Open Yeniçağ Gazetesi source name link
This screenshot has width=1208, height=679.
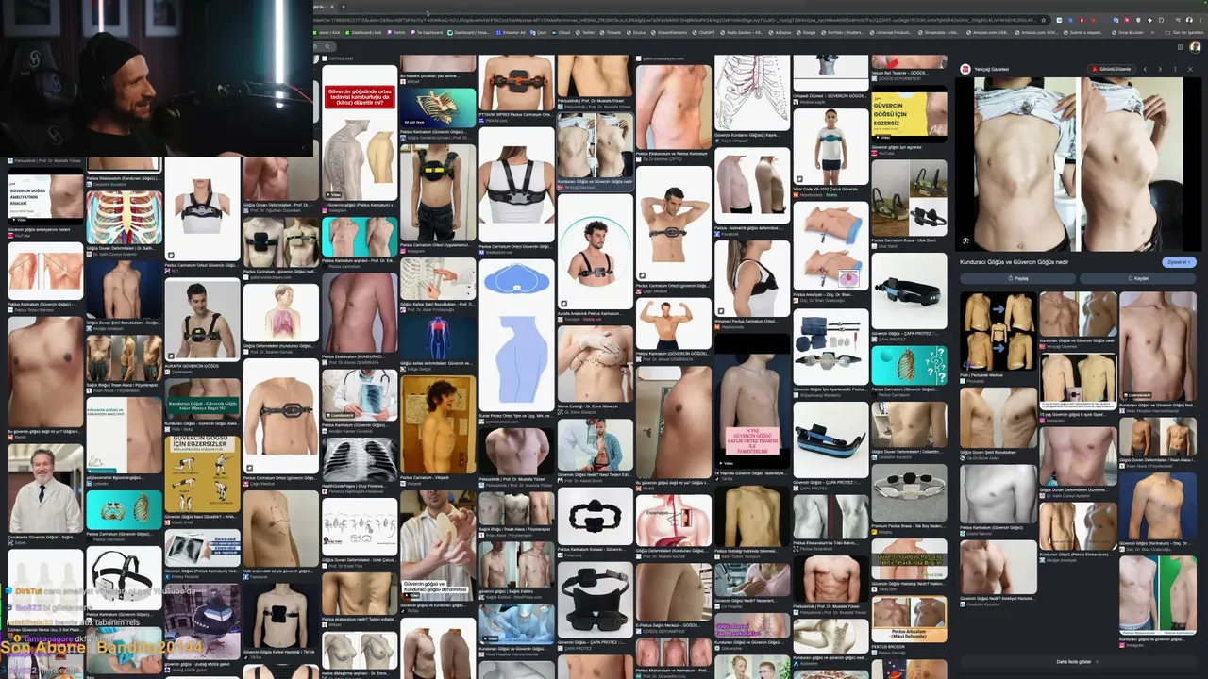[990, 69]
